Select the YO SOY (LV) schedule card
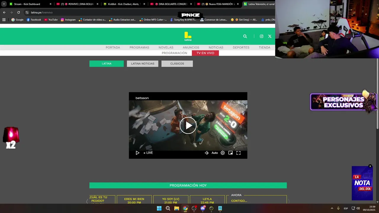 pos(171,200)
